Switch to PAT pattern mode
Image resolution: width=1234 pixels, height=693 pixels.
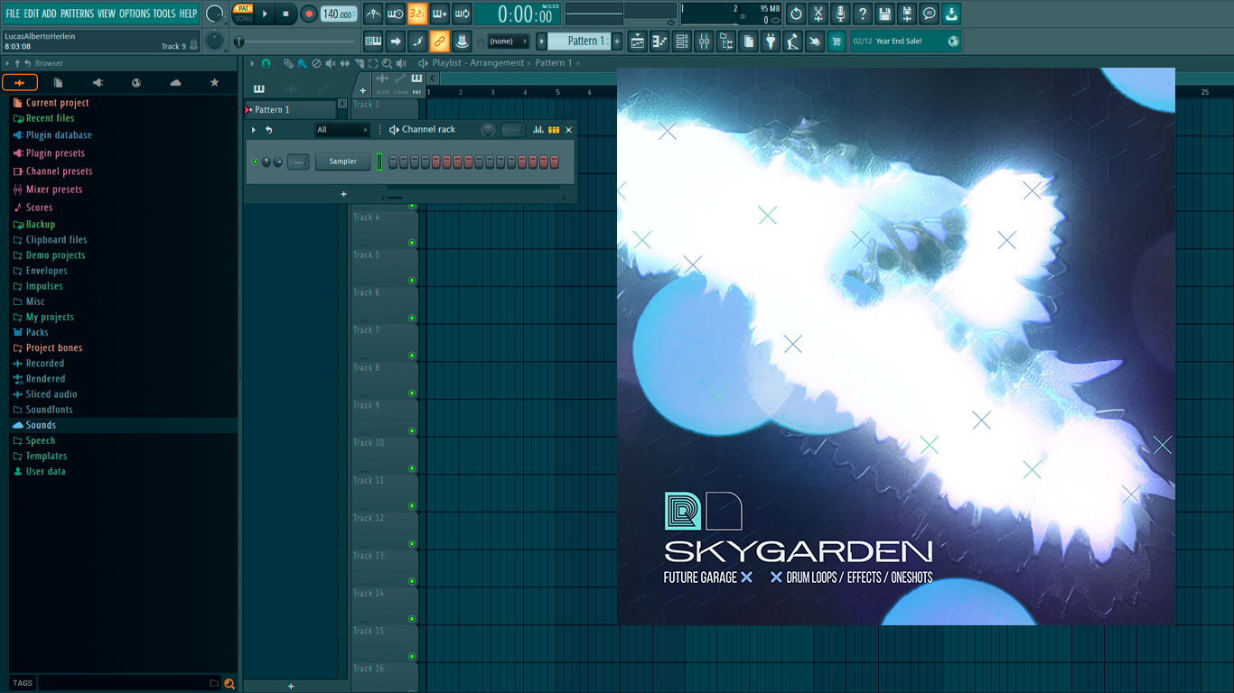coord(243,8)
